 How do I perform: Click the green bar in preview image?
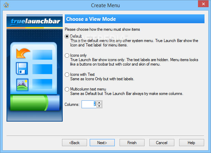29,103
